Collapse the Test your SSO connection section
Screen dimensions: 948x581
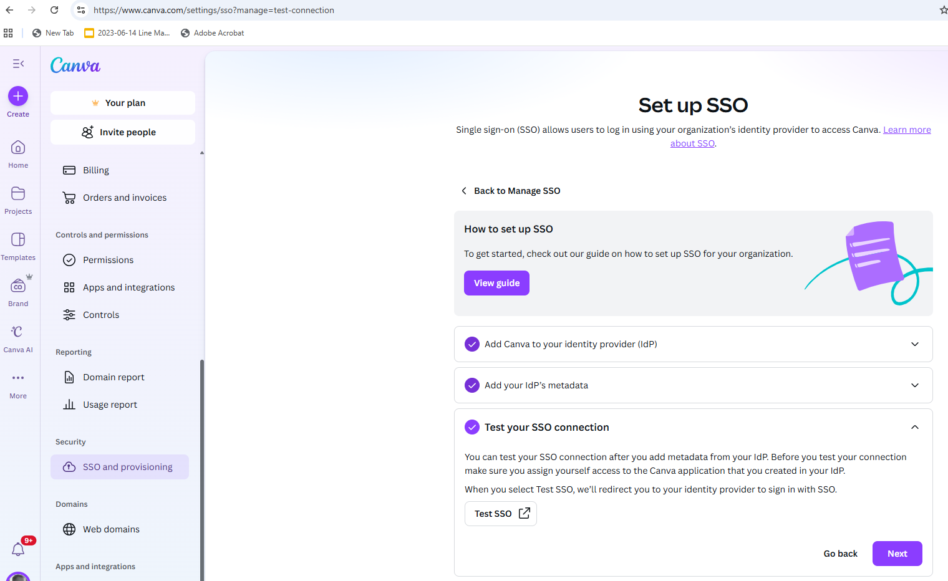(x=914, y=427)
